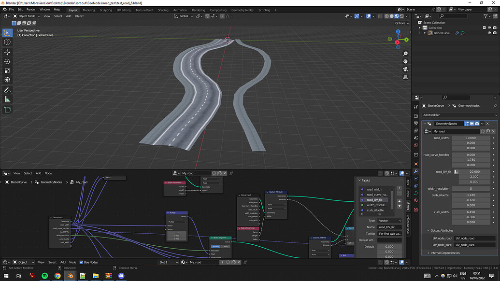The width and height of the screenshot is (500, 281).
Task: Open the Output properties tab icon
Action: pos(416,123)
